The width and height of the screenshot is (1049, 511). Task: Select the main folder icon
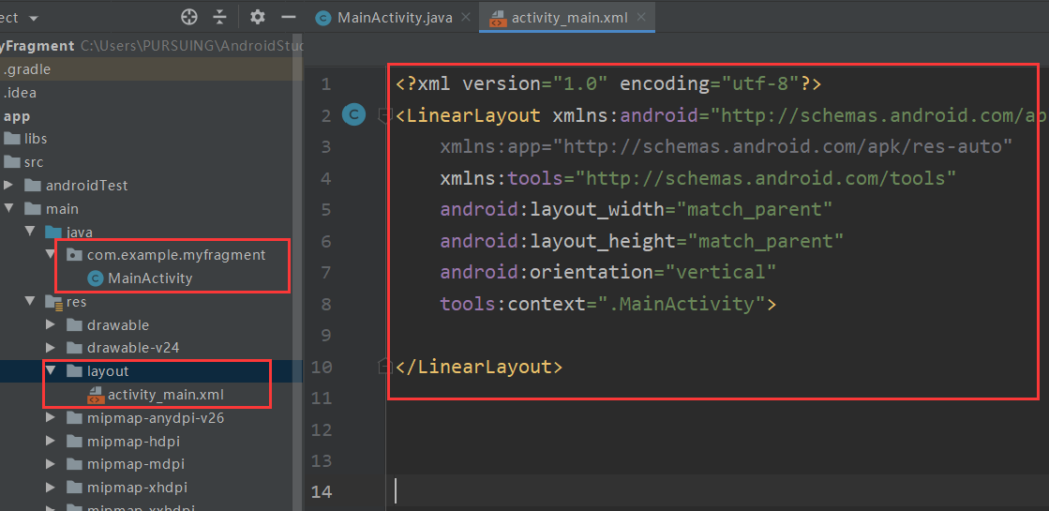[x=32, y=209]
